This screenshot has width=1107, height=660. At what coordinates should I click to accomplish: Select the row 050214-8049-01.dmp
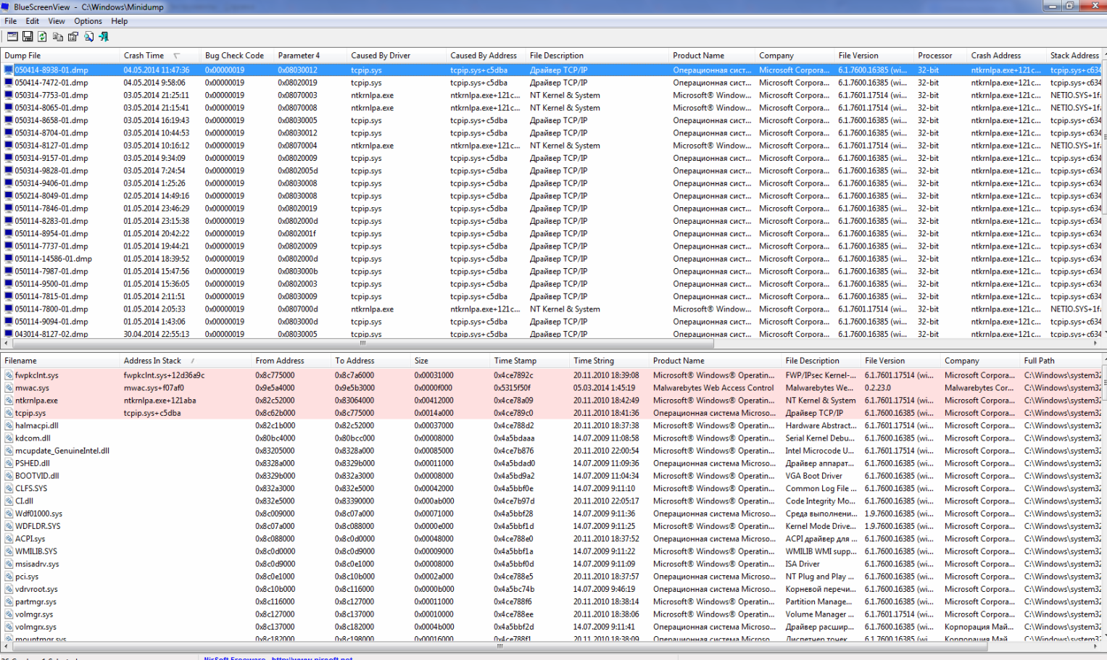coord(551,196)
